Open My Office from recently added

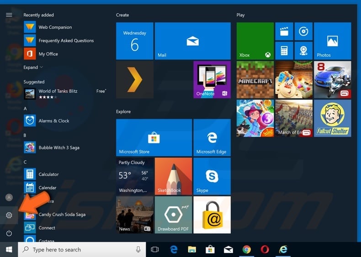48,54
